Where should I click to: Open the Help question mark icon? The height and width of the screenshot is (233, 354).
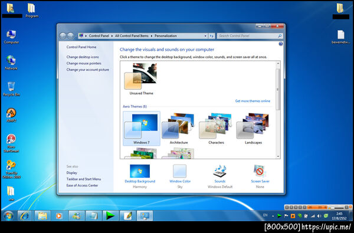(281, 44)
